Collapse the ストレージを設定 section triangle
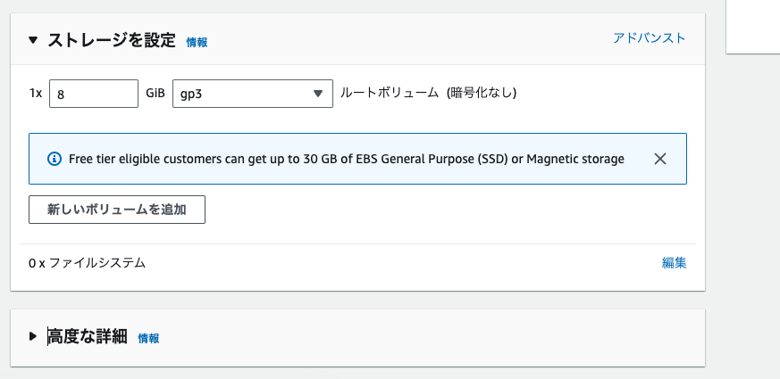 (33, 40)
